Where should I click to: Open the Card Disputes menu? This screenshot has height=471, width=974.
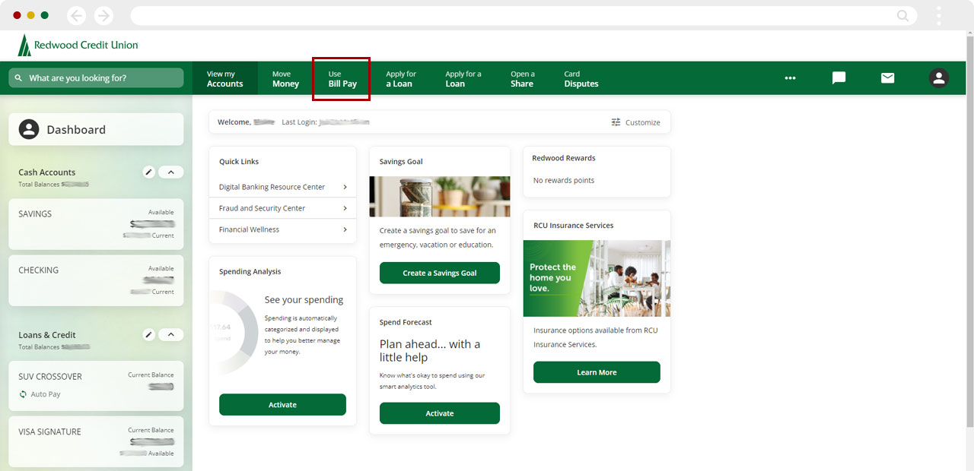(581, 79)
